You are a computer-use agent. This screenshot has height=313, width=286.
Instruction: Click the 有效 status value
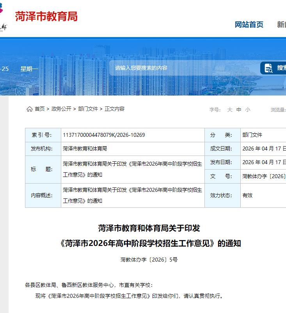[247, 195]
